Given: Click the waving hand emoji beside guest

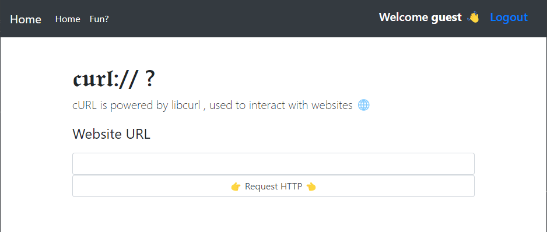Looking at the screenshot, I should click(x=474, y=17).
